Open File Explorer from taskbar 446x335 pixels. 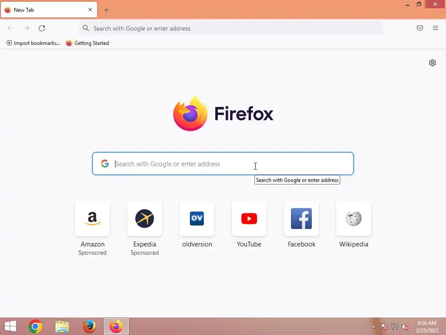click(x=62, y=327)
